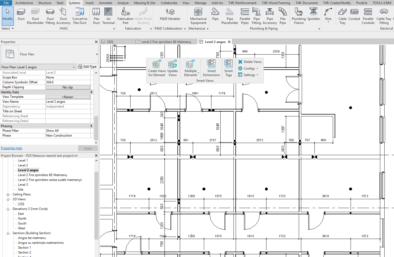Open the Properties help link
This screenshot has width=394, height=257.
coord(11,148)
